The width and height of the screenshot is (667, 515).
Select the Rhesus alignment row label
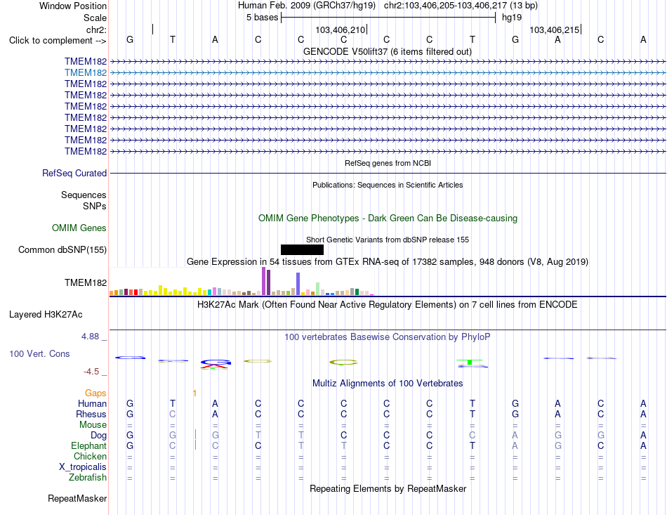coord(91,414)
